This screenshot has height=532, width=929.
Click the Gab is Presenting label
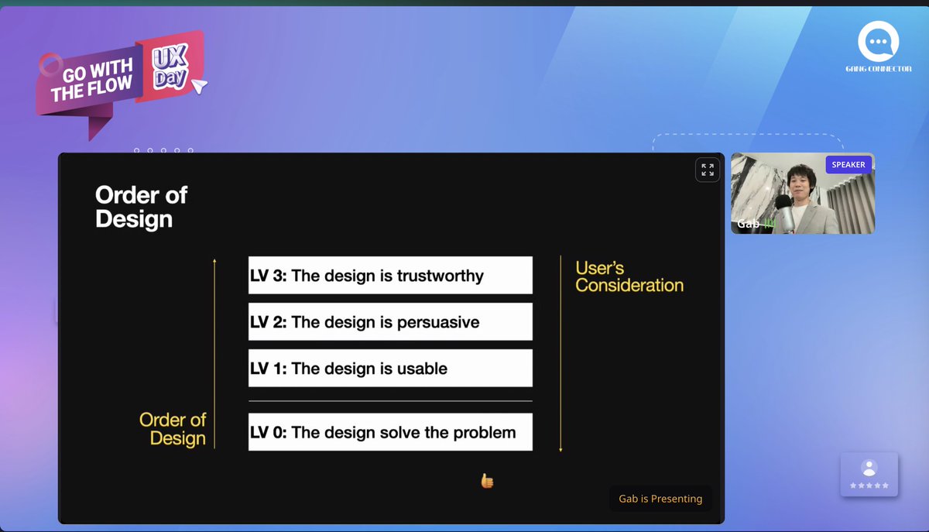coord(660,498)
